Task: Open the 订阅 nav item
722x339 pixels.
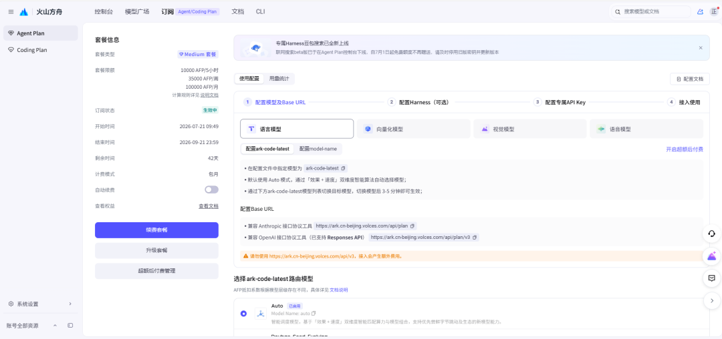Action: tap(168, 12)
